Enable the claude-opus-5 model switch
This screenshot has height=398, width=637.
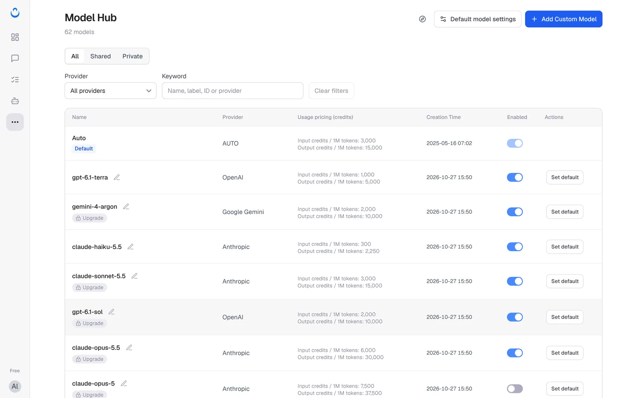(x=515, y=389)
